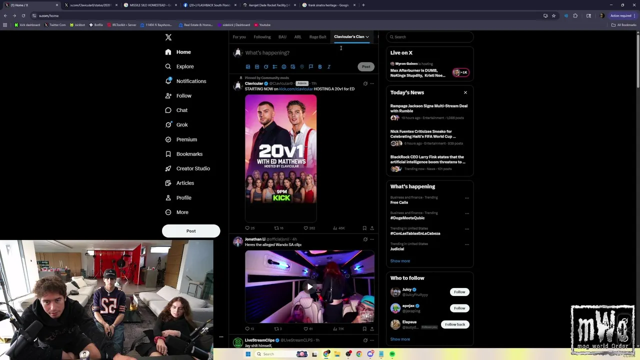Show more under Who to follow
Viewport: 640px width, 360px height.
click(400, 339)
